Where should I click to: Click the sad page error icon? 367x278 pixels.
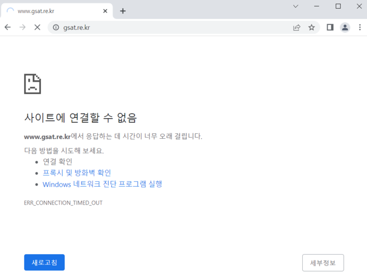[32, 84]
